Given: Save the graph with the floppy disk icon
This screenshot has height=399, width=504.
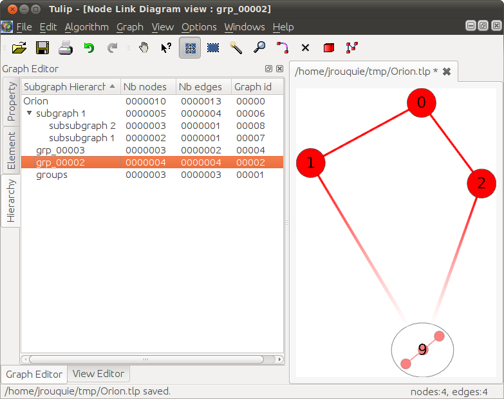Looking at the screenshot, I should point(42,48).
